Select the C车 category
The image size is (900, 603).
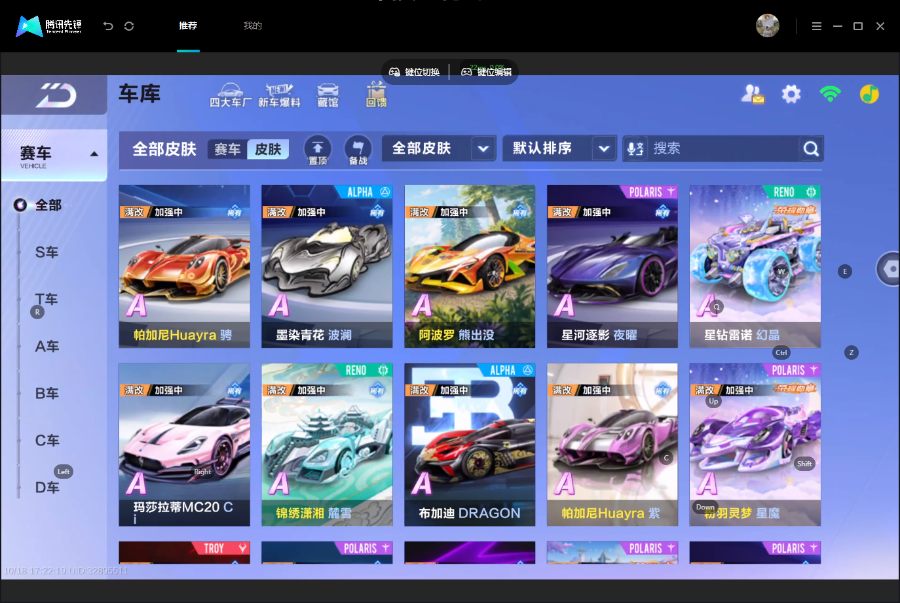(x=47, y=441)
